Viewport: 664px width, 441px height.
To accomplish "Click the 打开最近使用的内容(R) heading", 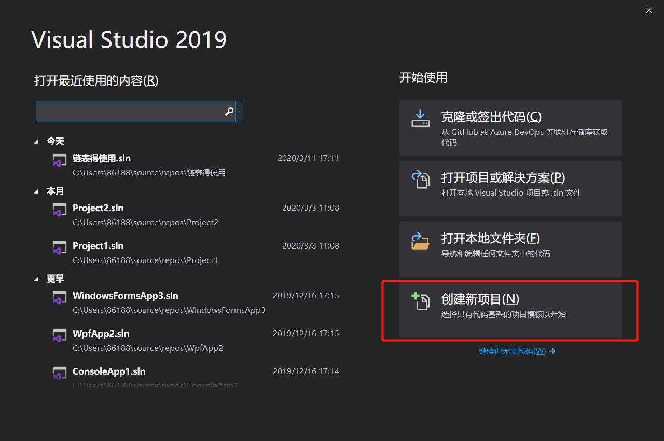I will click(x=96, y=80).
